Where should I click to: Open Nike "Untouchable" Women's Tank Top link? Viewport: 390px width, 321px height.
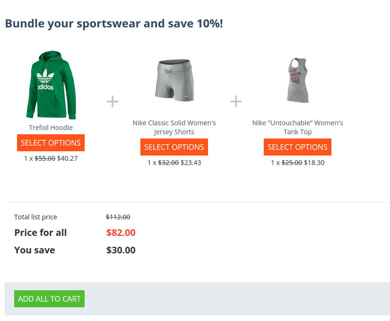point(297,127)
